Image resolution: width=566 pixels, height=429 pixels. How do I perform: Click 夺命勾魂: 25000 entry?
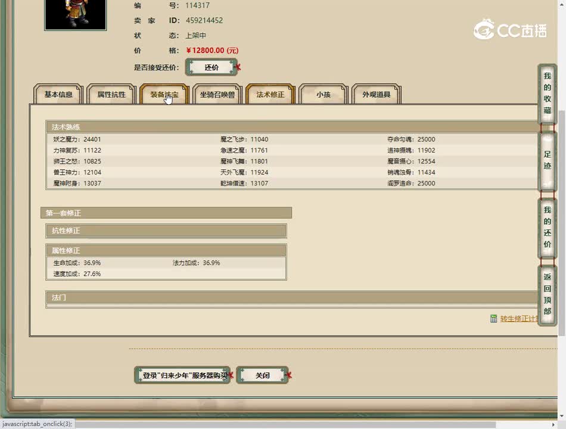(x=412, y=139)
